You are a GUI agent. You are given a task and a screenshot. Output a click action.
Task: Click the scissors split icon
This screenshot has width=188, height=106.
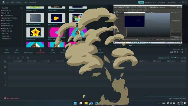click(23, 58)
